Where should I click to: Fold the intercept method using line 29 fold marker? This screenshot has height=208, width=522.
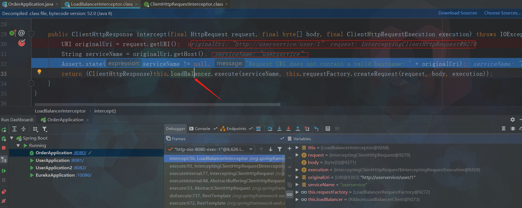(x=31, y=34)
